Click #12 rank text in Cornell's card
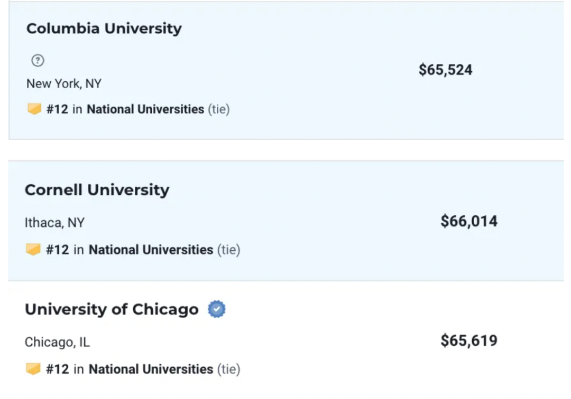Screen dimensions: 571x399 point(57,250)
